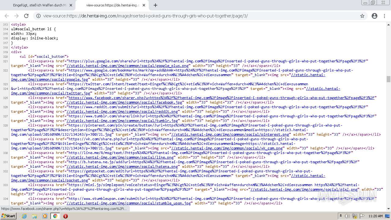Open the hatena.png image source link
This screenshot has height=220, width=391.
pos(122,167)
